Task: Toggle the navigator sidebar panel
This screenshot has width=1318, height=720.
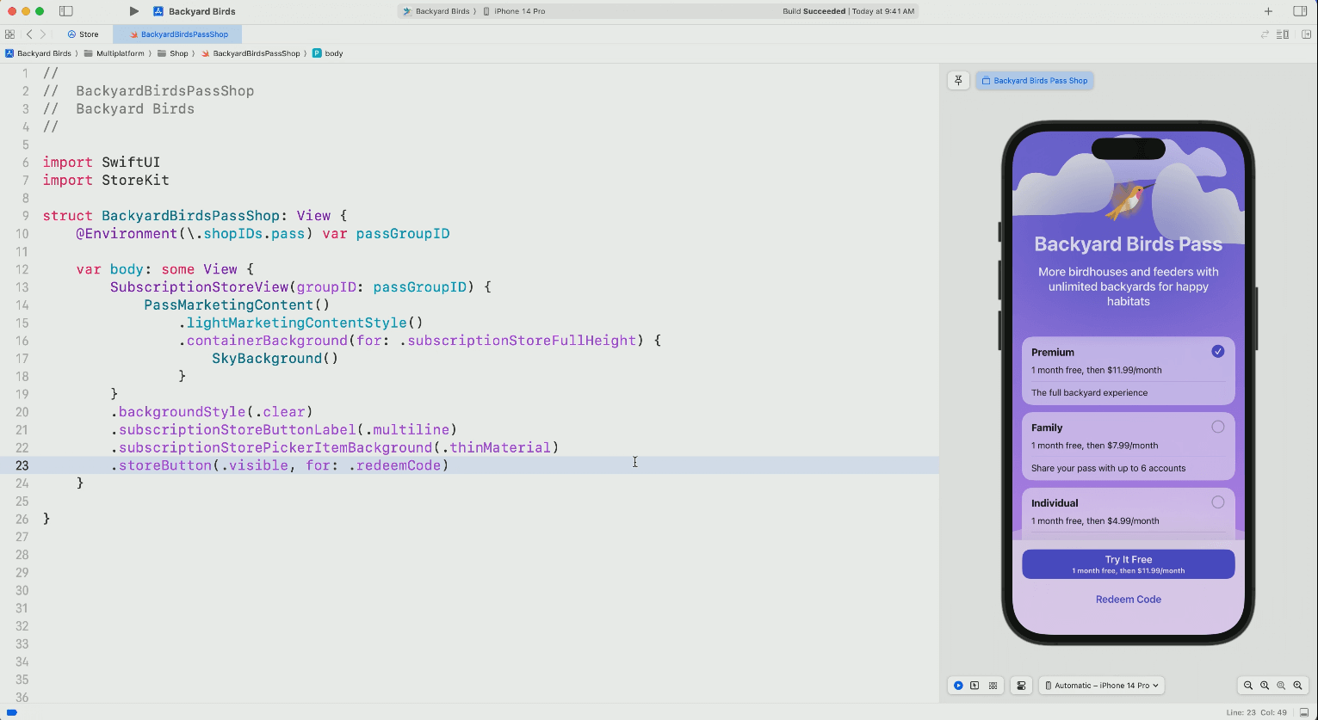Action: click(66, 11)
